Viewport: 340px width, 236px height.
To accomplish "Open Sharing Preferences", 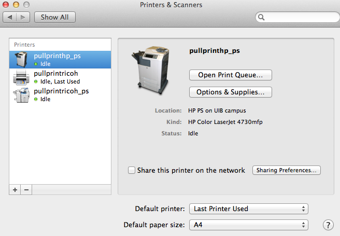I will 287,170.
